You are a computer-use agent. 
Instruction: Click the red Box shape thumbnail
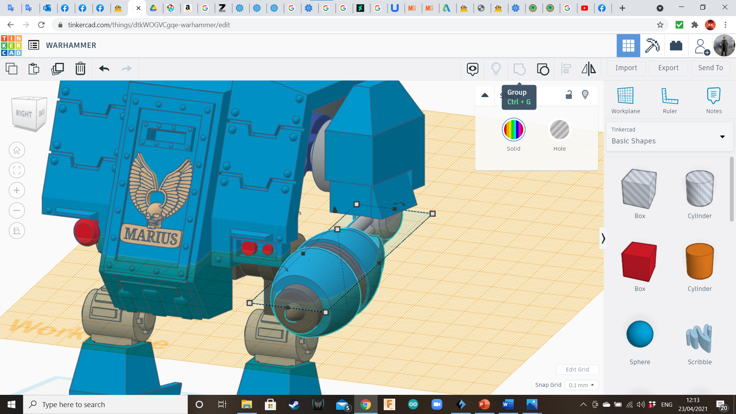click(639, 261)
